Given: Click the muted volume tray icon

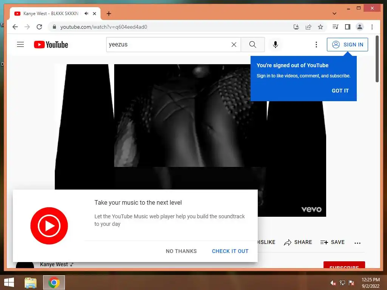Looking at the screenshot, I should tap(333, 282).
